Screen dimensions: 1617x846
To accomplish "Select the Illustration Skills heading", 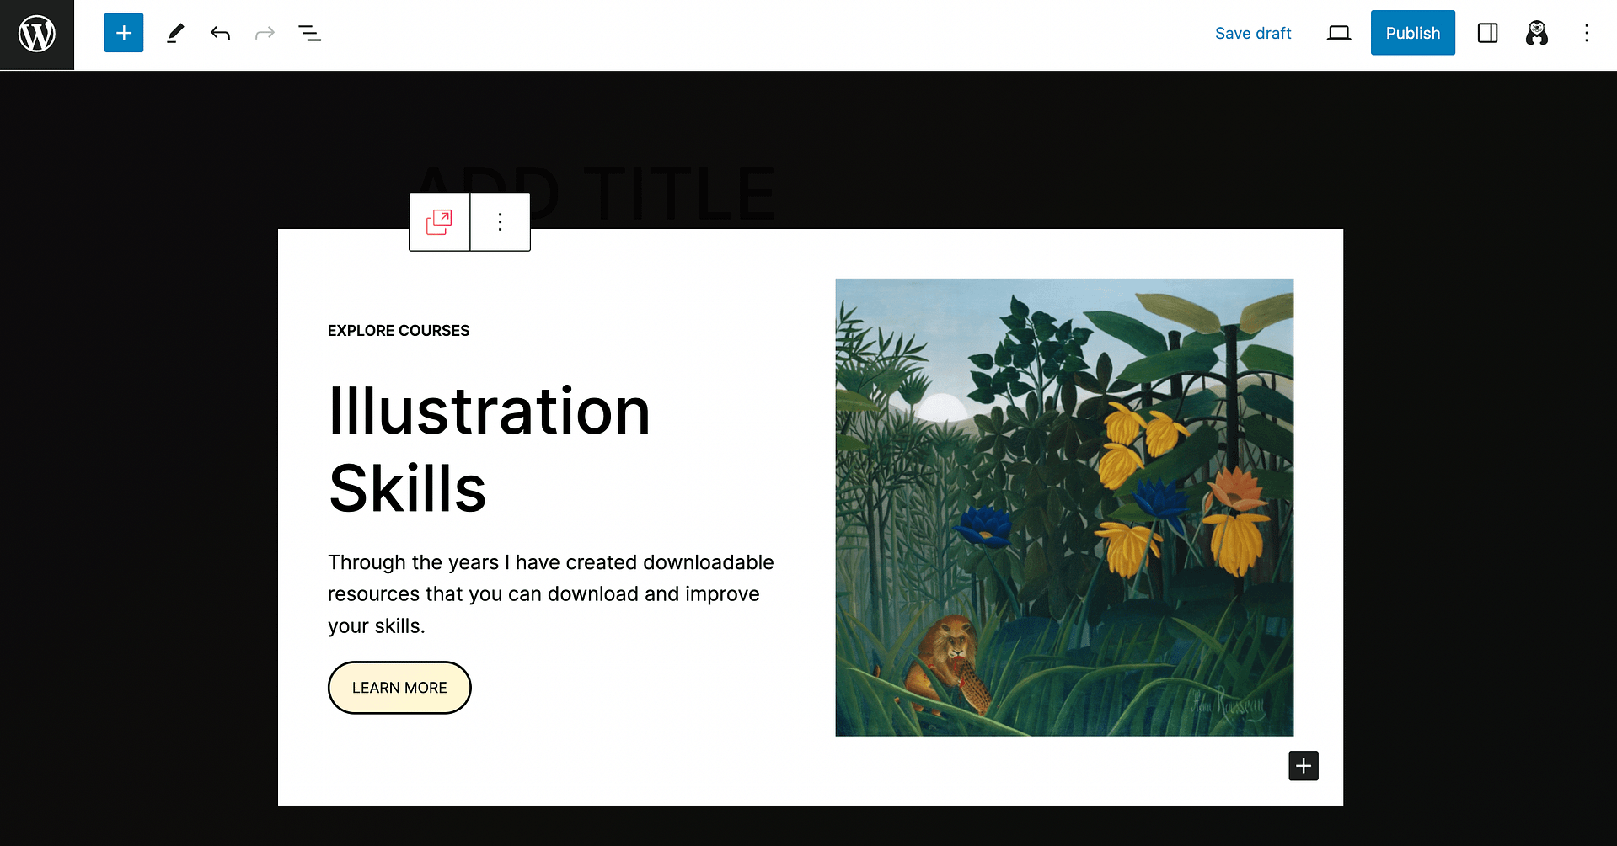I will tap(489, 448).
